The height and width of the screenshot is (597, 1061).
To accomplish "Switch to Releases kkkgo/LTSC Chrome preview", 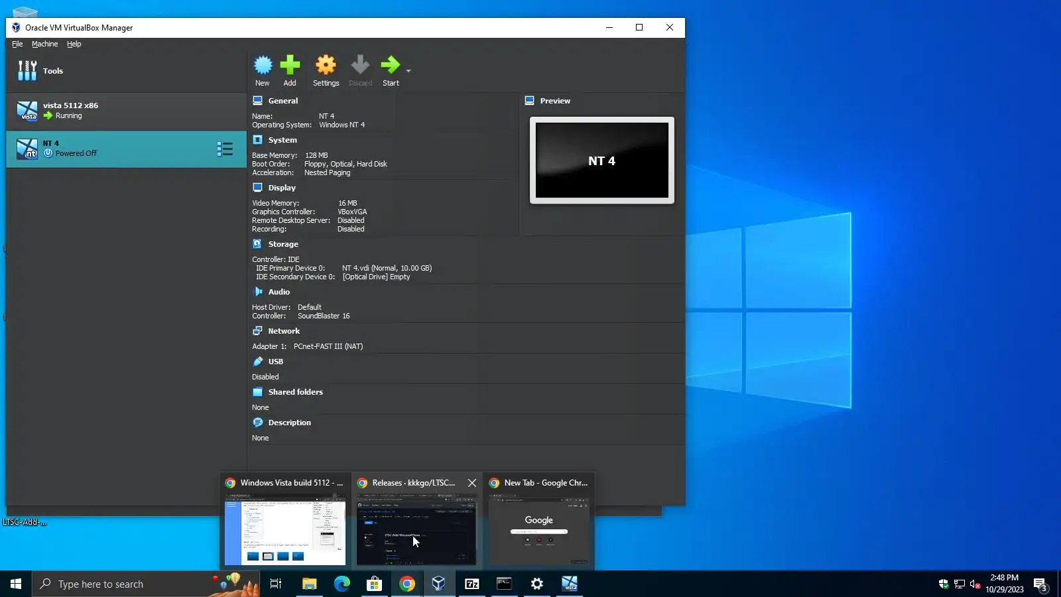I will 416,521.
